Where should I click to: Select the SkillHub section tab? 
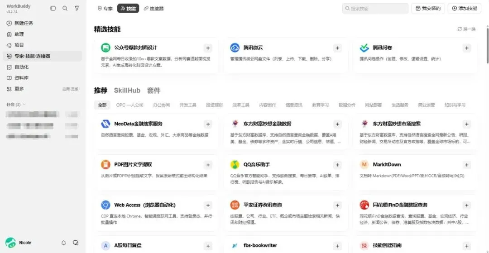click(127, 91)
